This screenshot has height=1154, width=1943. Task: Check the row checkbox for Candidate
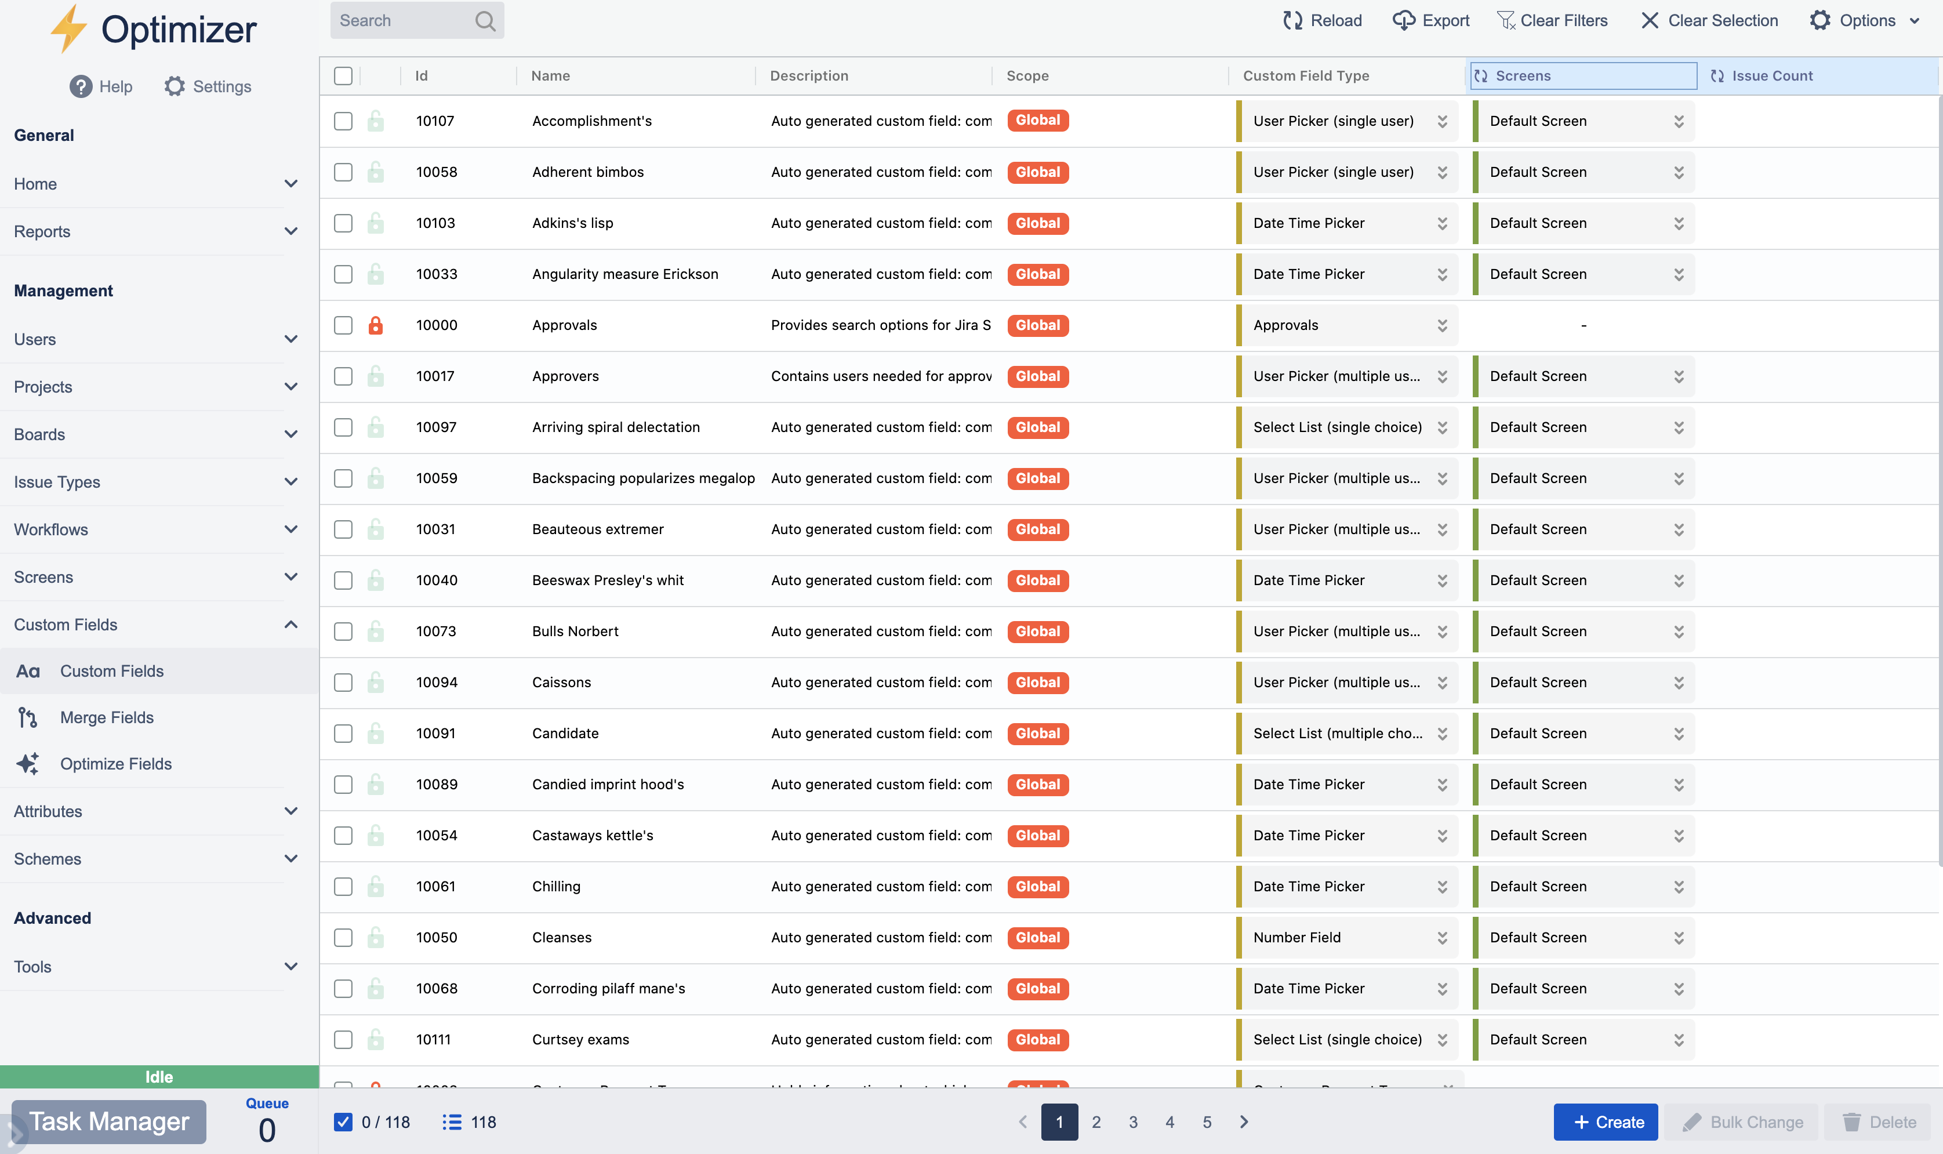click(343, 734)
